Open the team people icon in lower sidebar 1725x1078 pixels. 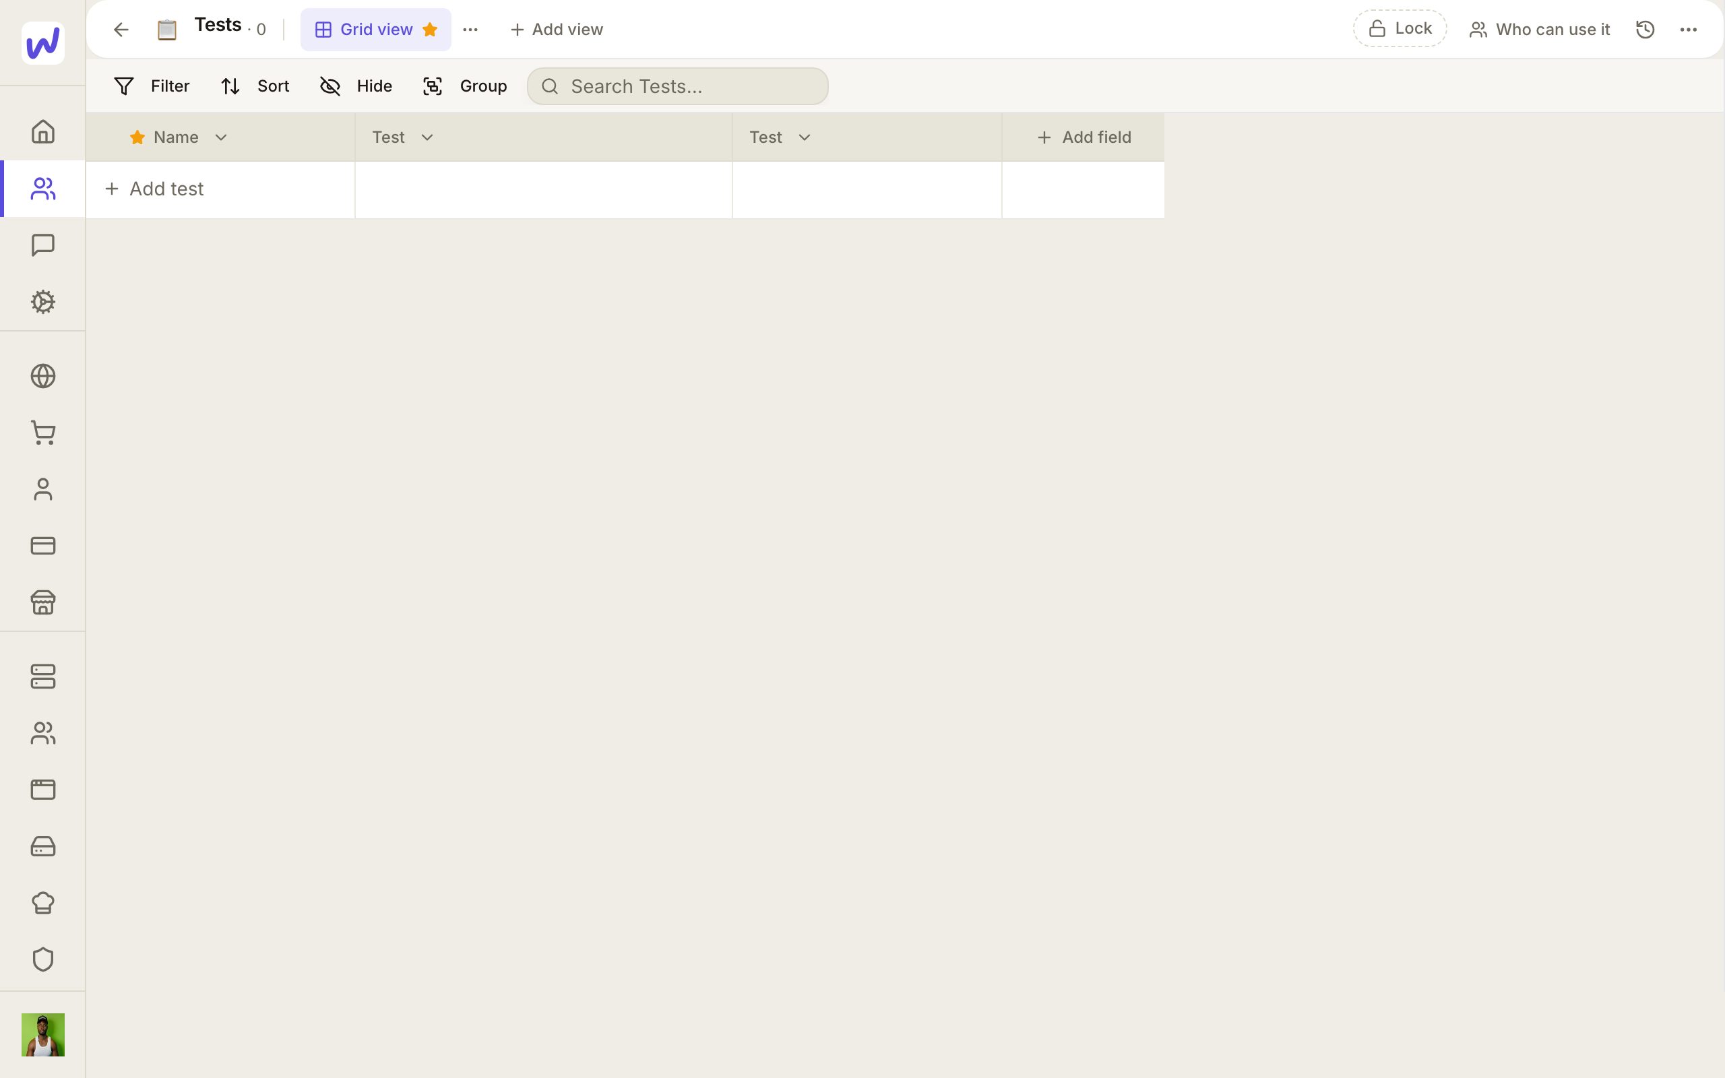(42, 733)
